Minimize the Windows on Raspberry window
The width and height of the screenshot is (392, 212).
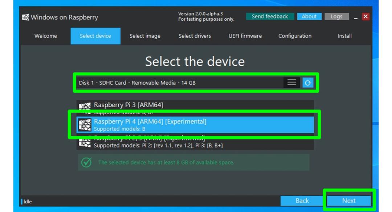356,17
